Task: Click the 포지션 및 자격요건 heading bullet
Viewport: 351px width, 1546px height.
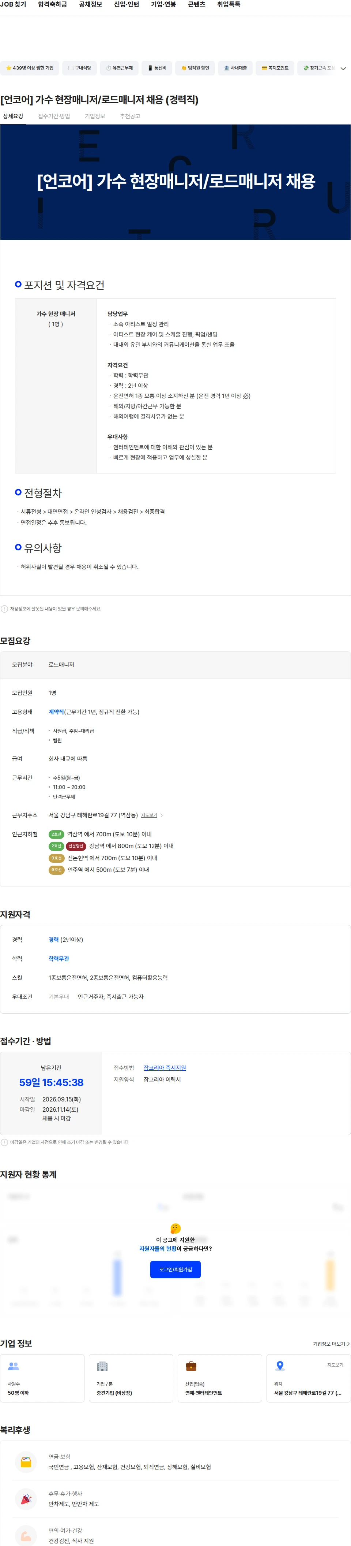Action: coord(19,284)
